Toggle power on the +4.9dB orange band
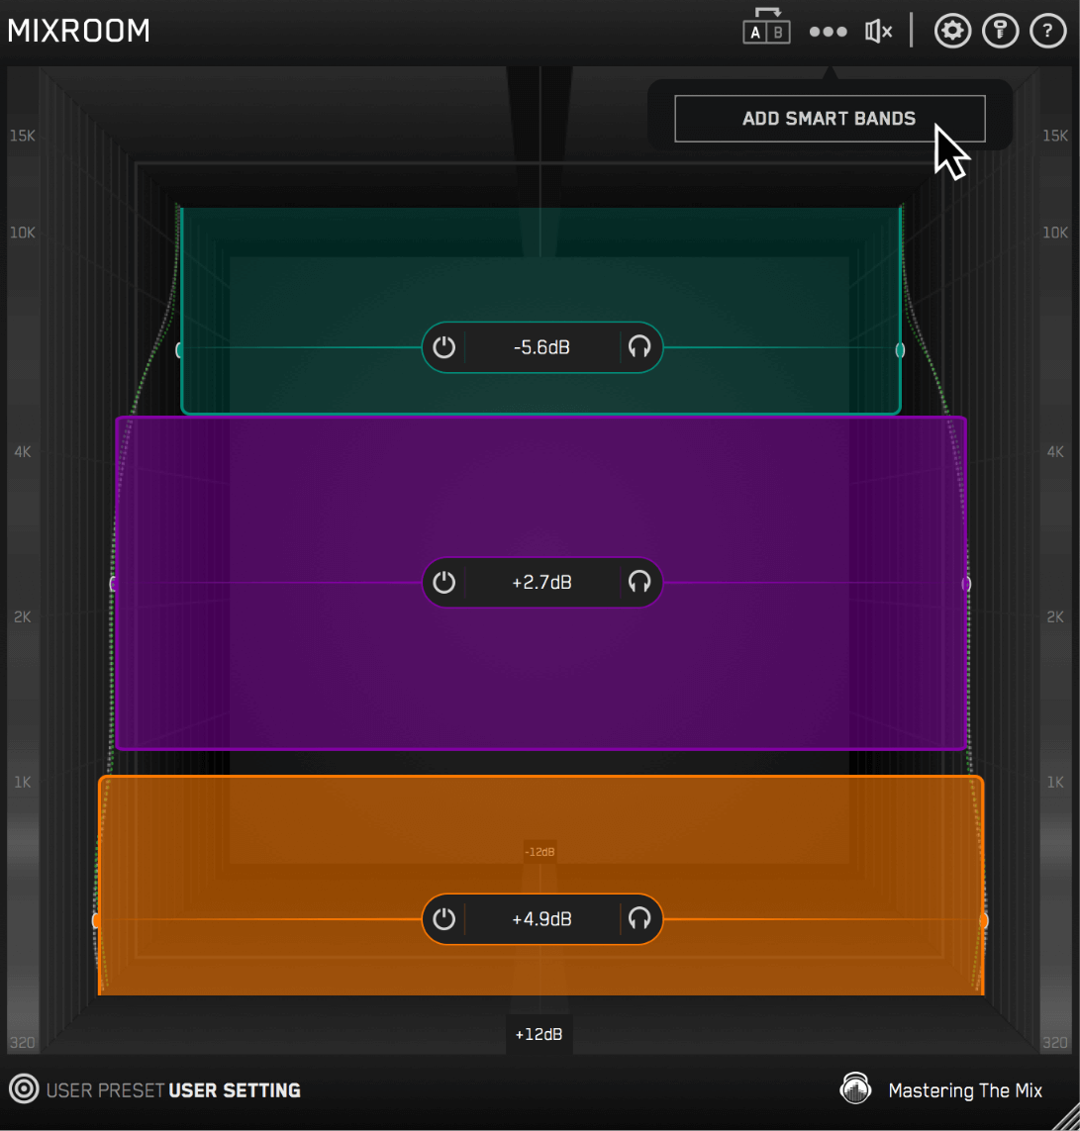Screen dimensions: 1080x1131 point(444,919)
